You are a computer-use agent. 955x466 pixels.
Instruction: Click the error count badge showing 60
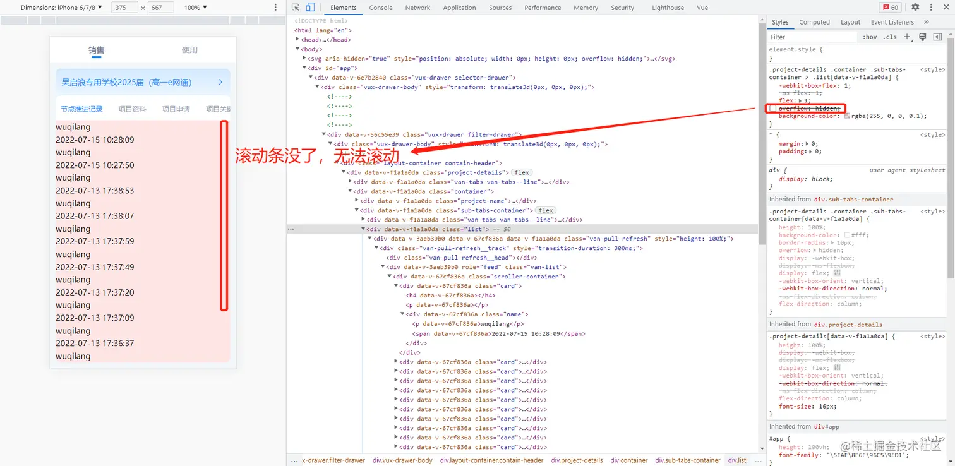click(x=891, y=8)
